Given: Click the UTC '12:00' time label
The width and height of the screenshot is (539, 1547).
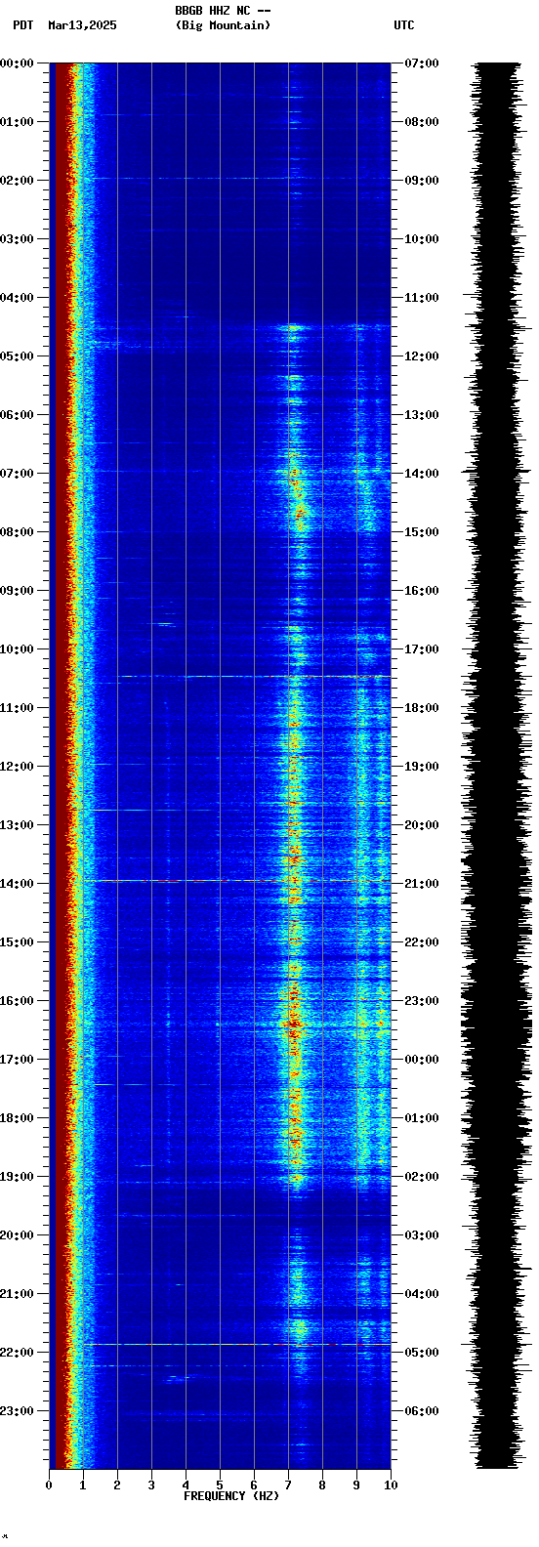Looking at the screenshot, I should [x=422, y=356].
